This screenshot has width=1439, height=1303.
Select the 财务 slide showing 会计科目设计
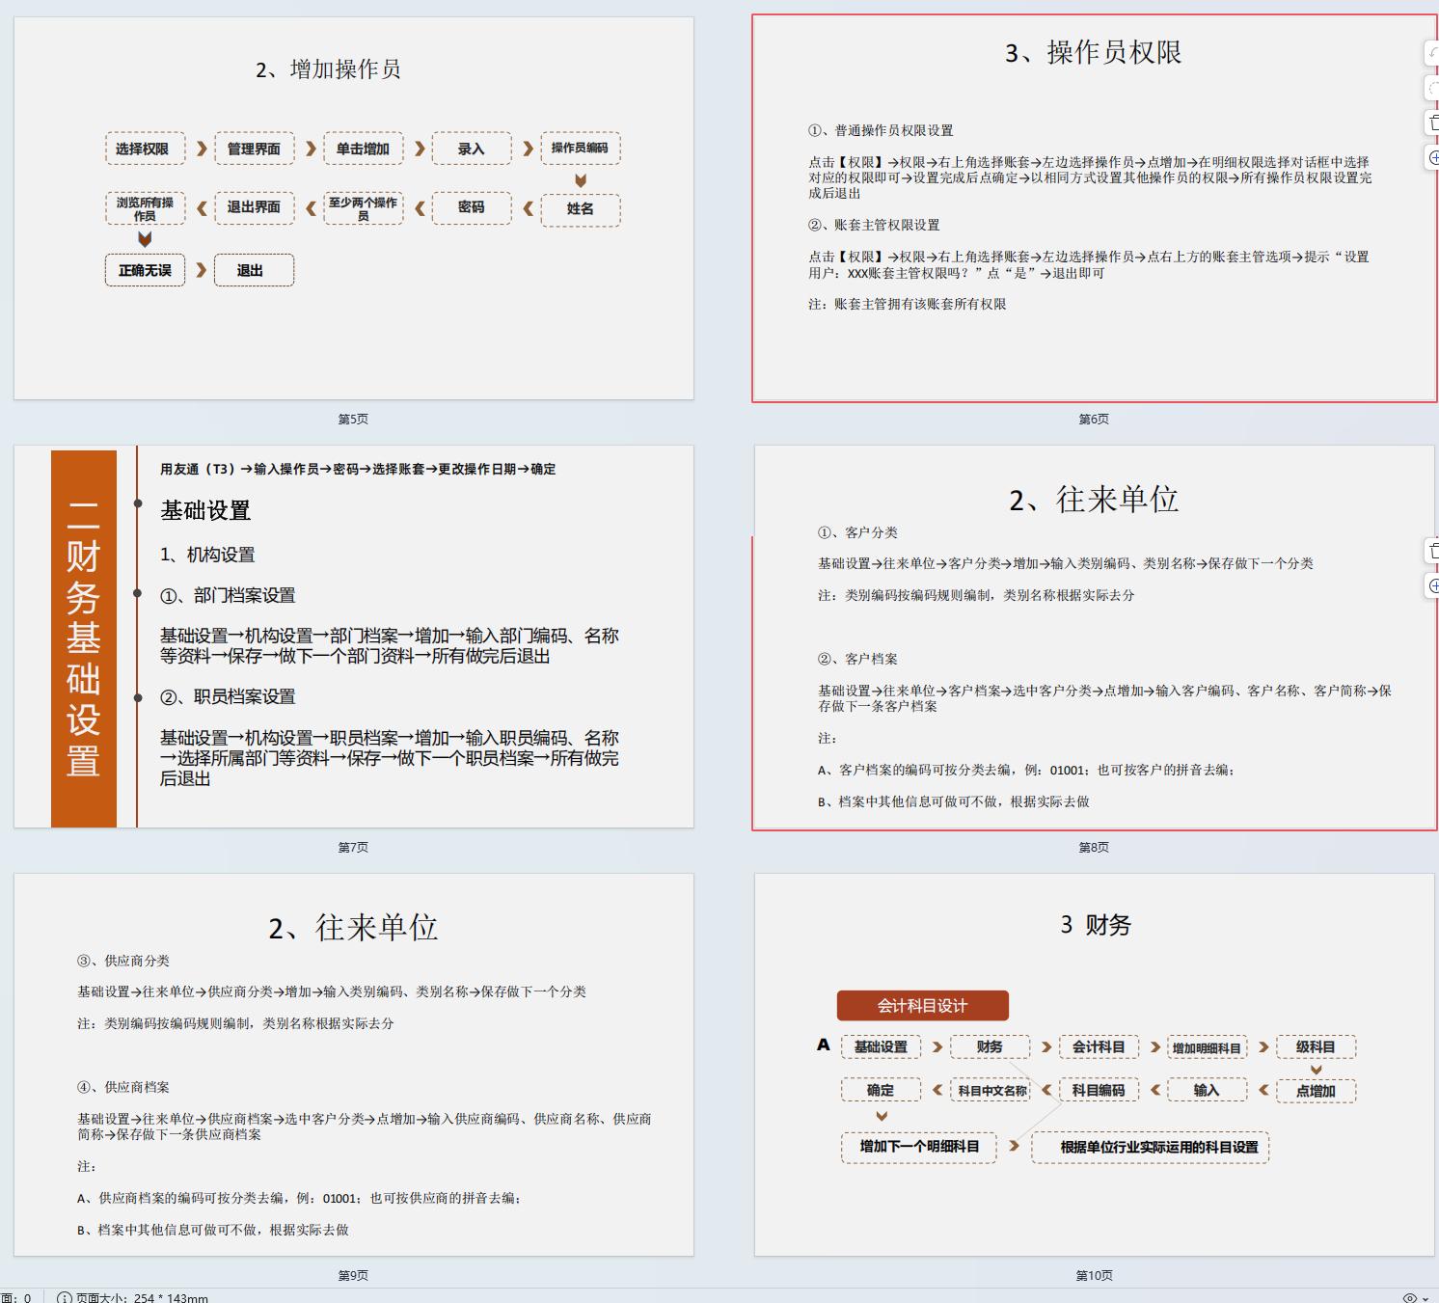tap(1095, 1071)
